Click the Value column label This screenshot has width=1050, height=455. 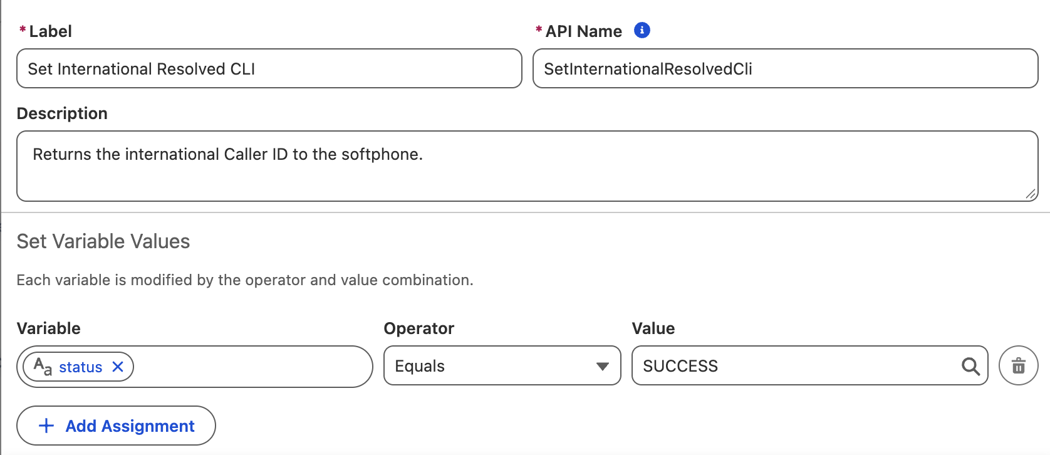(x=653, y=328)
